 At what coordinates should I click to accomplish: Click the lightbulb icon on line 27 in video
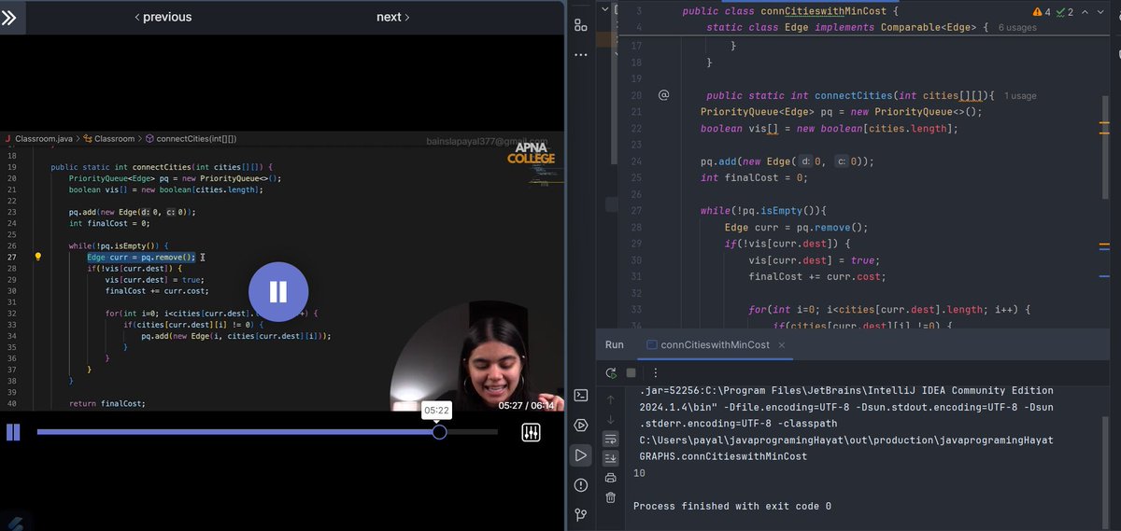38,257
